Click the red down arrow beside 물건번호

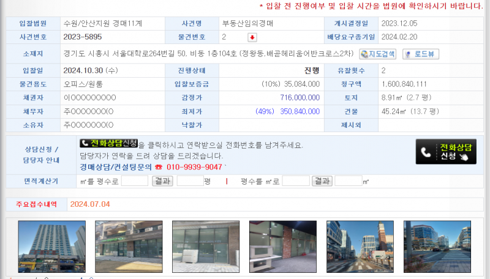[252, 37]
